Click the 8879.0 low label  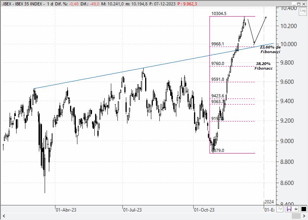pos(218,150)
